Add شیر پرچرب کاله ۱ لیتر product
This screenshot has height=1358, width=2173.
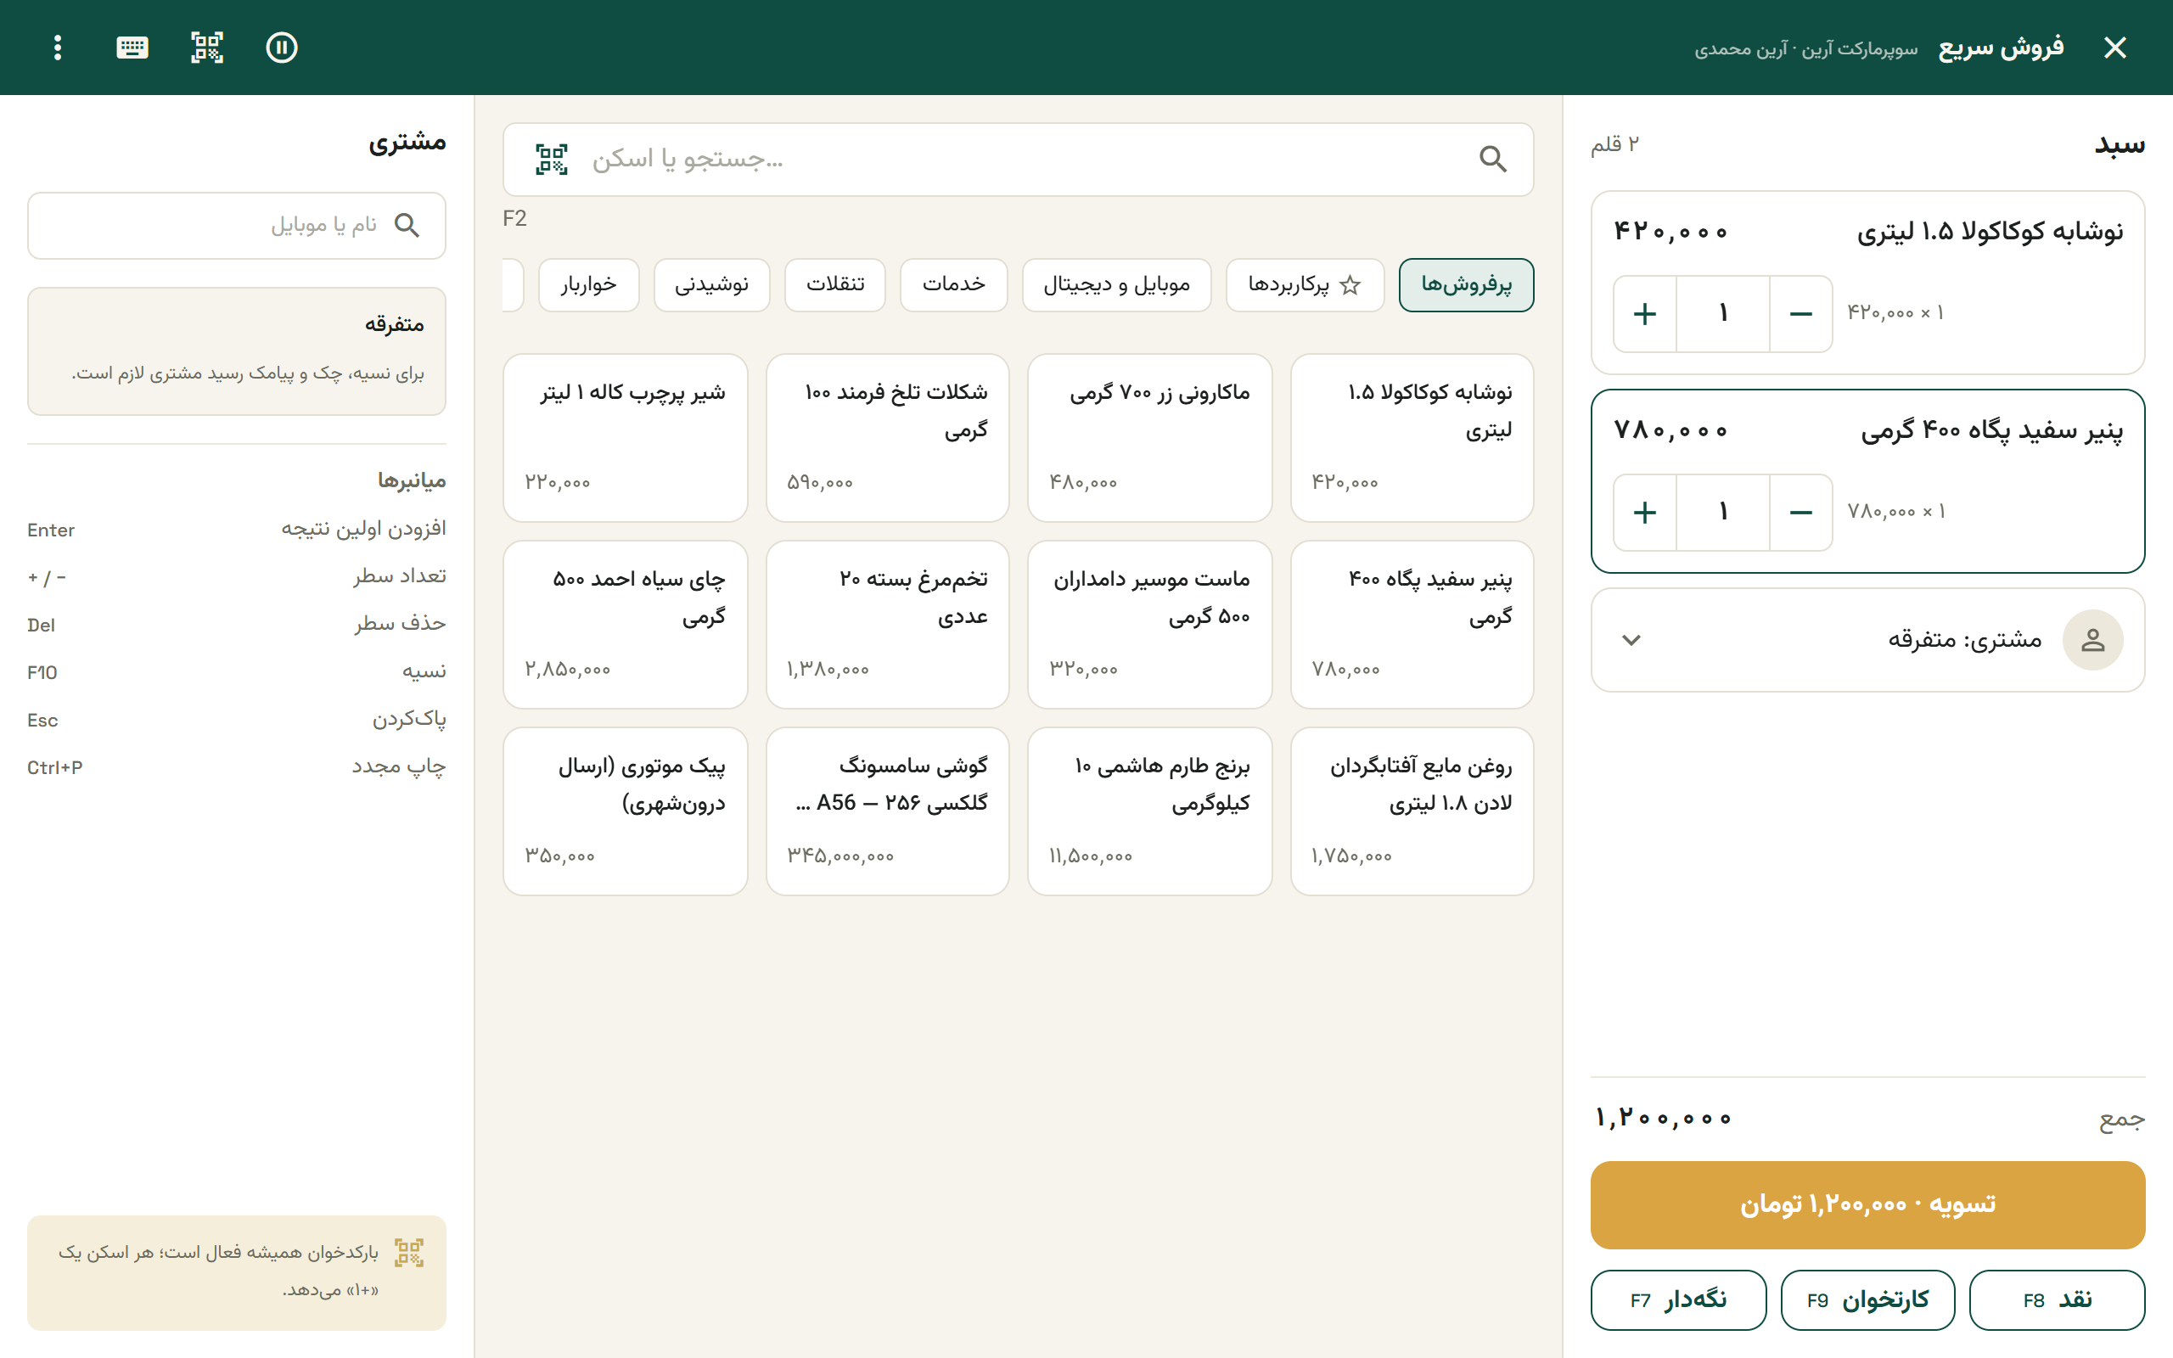tap(625, 437)
